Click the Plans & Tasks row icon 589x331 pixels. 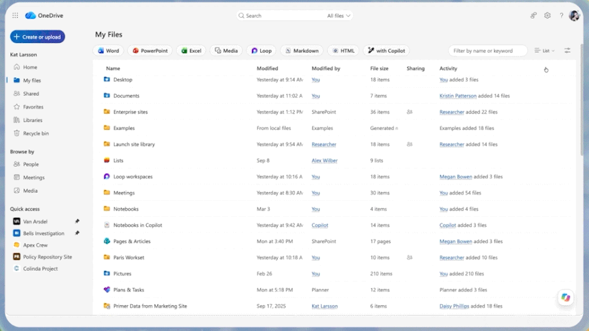point(107,289)
